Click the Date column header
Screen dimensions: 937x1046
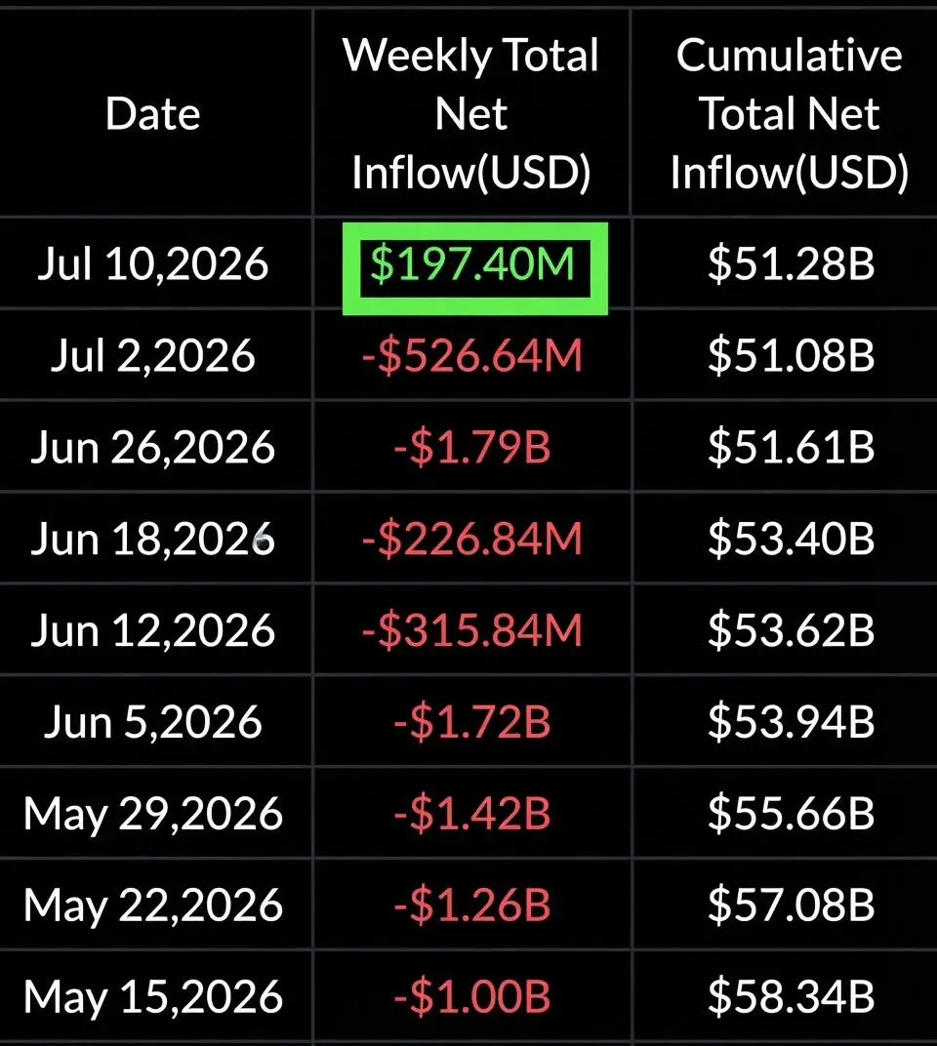153,113
